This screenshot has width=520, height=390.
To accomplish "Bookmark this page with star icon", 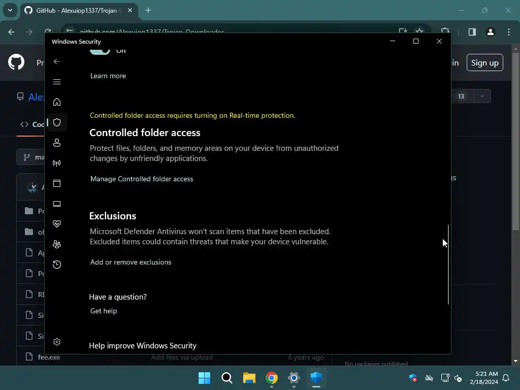I will coord(419,31).
